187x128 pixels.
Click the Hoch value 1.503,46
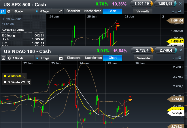38,39
